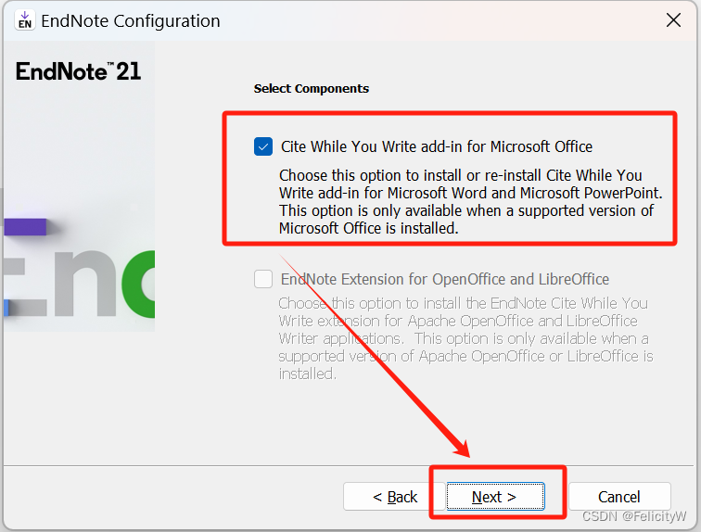This screenshot has height=532, width=701.
Task: Click the 'Cite While You Write add-in for Microsoft Office' label
Action: pos(437,146)
